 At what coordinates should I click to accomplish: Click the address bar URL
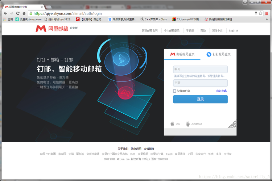click(68, 13)
